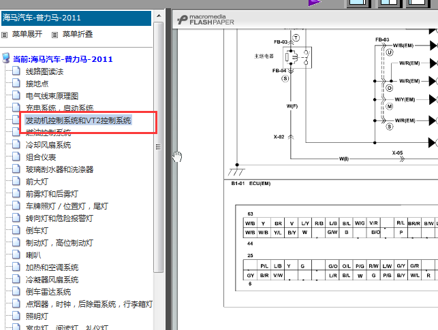Open 冷凝器风扇系统 entry
438x330 pixels.
coord(52,280)
